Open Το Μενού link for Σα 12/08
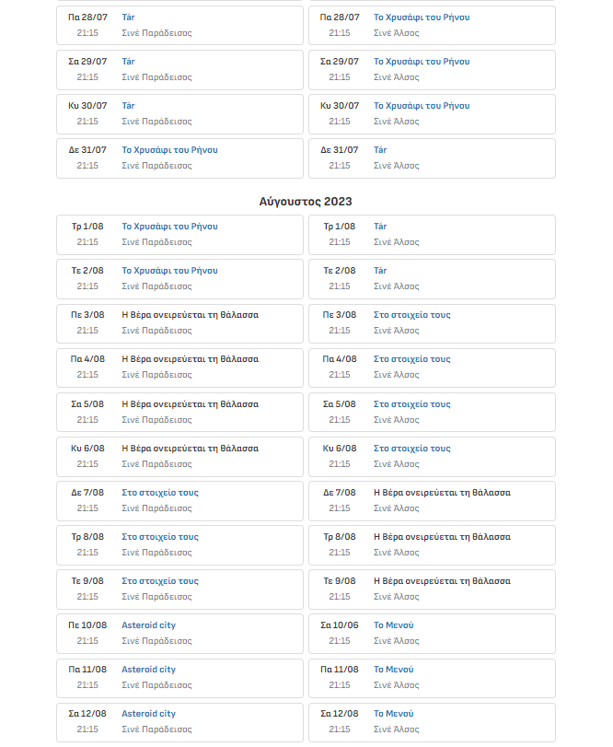Screen dimensions: 613x747 (394, 714)
